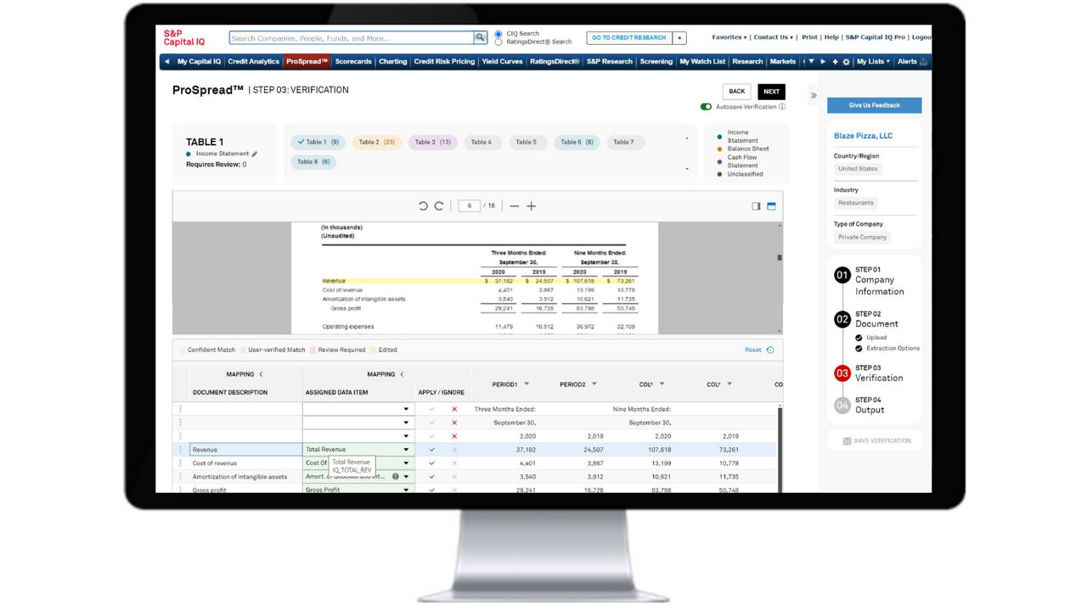Click the page number field
This screenshot has width=1087, height=611.
click(469, 206)
